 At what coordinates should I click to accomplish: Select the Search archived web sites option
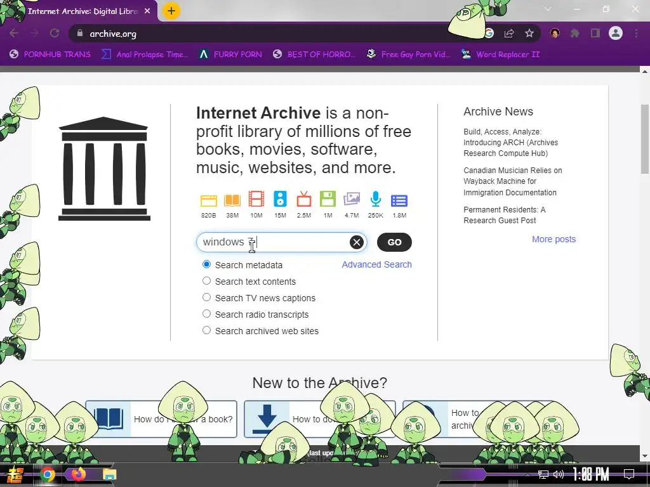pyautogui.click(x=206, y=330)
